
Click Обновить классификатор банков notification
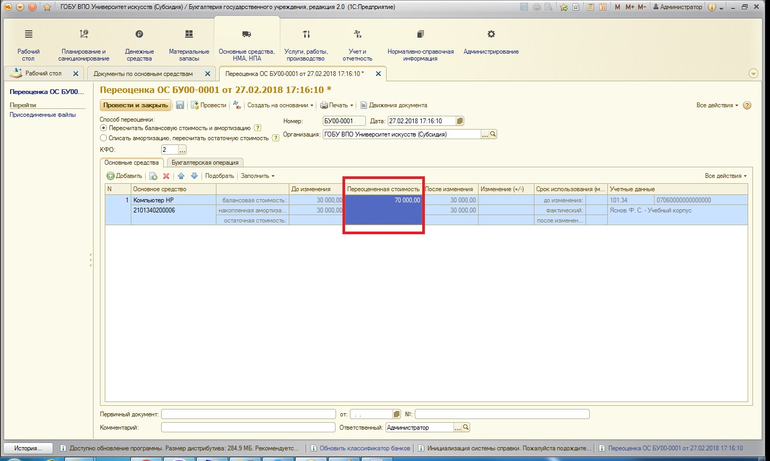tap(361, 448)
